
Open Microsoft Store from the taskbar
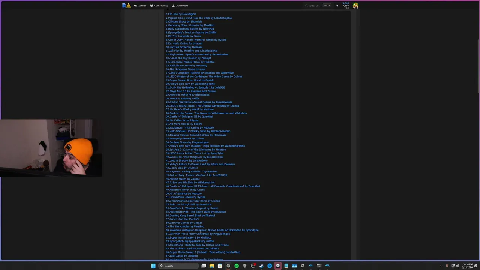coord(220,266)
